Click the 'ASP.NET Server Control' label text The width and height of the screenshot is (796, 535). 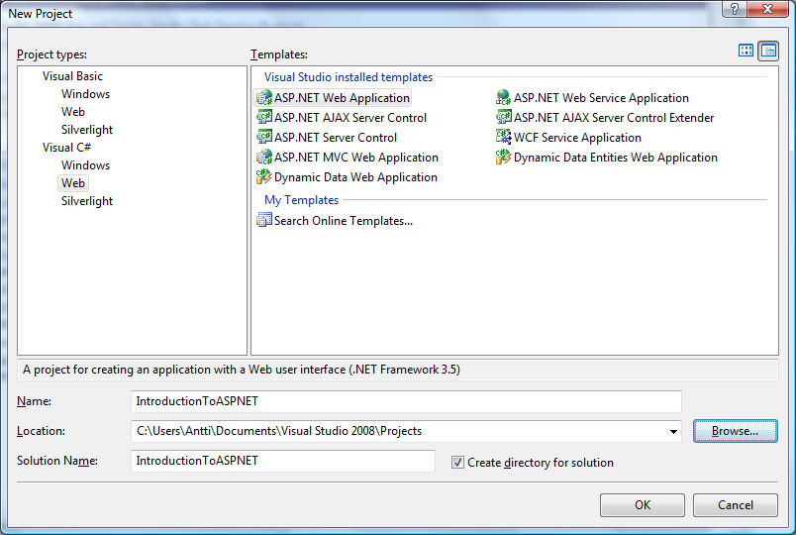[335, 137]
